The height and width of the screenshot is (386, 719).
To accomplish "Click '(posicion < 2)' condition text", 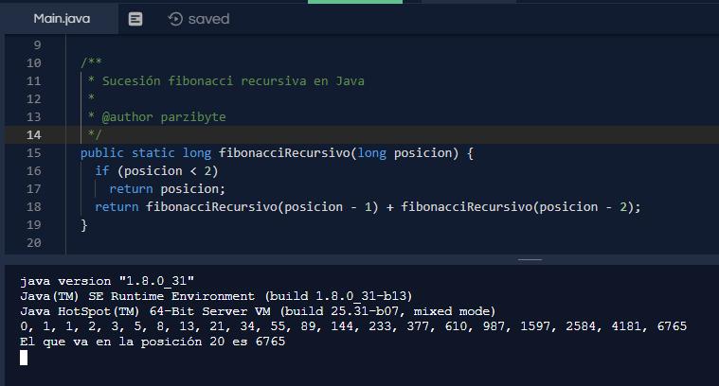I will click(x=168, y=171).
